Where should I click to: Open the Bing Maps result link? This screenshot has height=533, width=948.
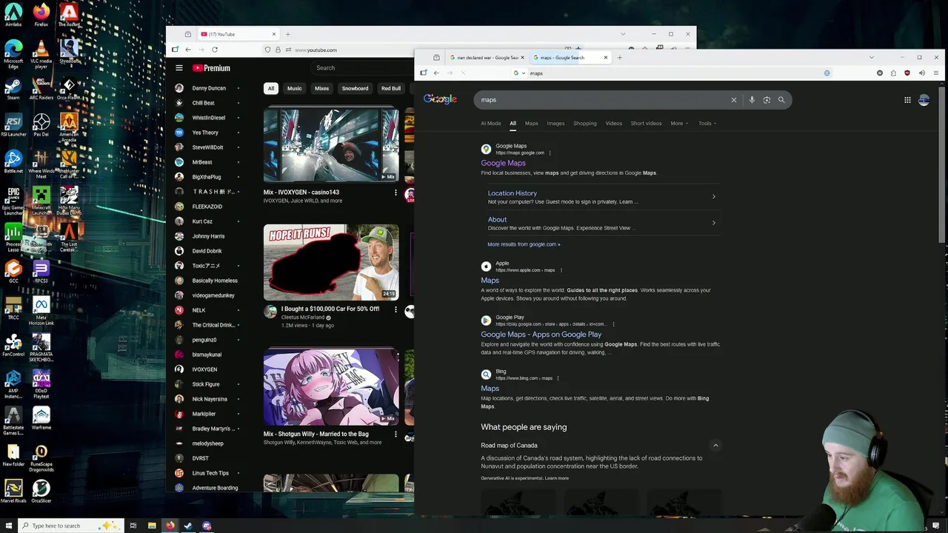(x=490, y=389)
